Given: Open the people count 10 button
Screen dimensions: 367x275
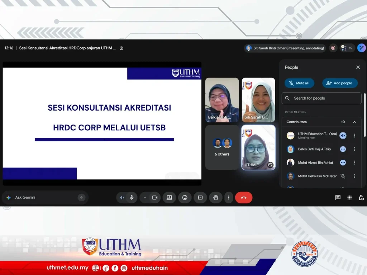Looking at the screenshot, I should point(347,48).
